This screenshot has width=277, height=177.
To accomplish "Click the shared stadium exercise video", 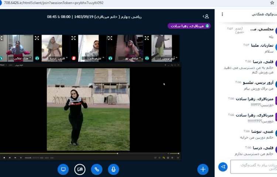I will pos(88,110).
